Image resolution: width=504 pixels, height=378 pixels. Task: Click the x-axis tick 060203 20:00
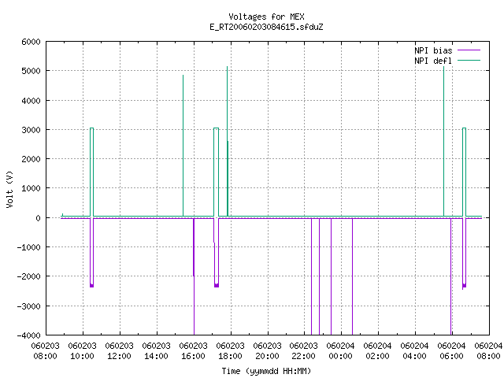pos(268,350)
